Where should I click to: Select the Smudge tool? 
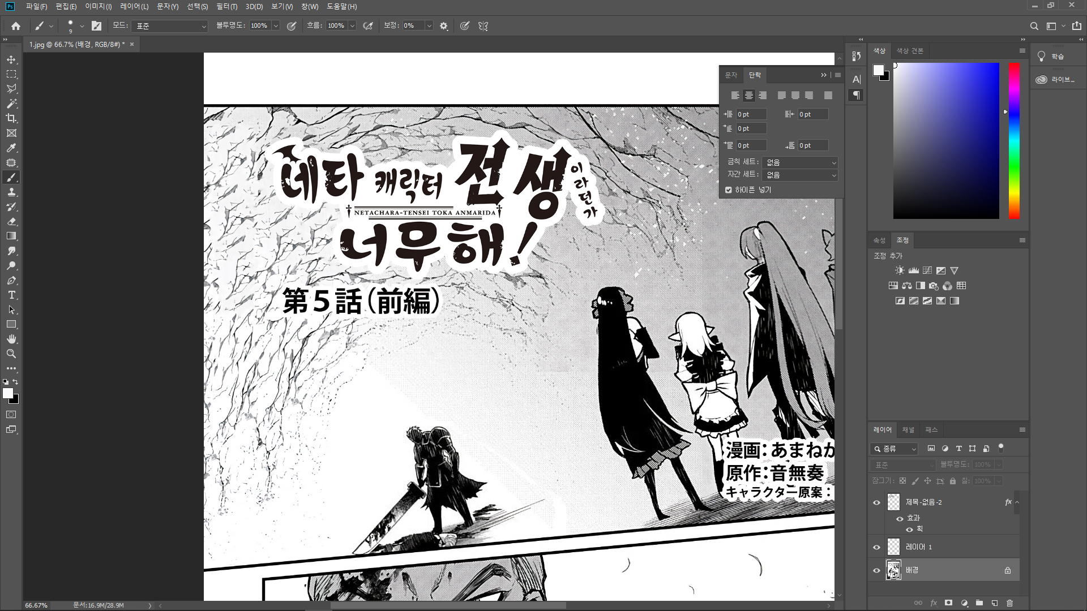[x=11, y=251]
